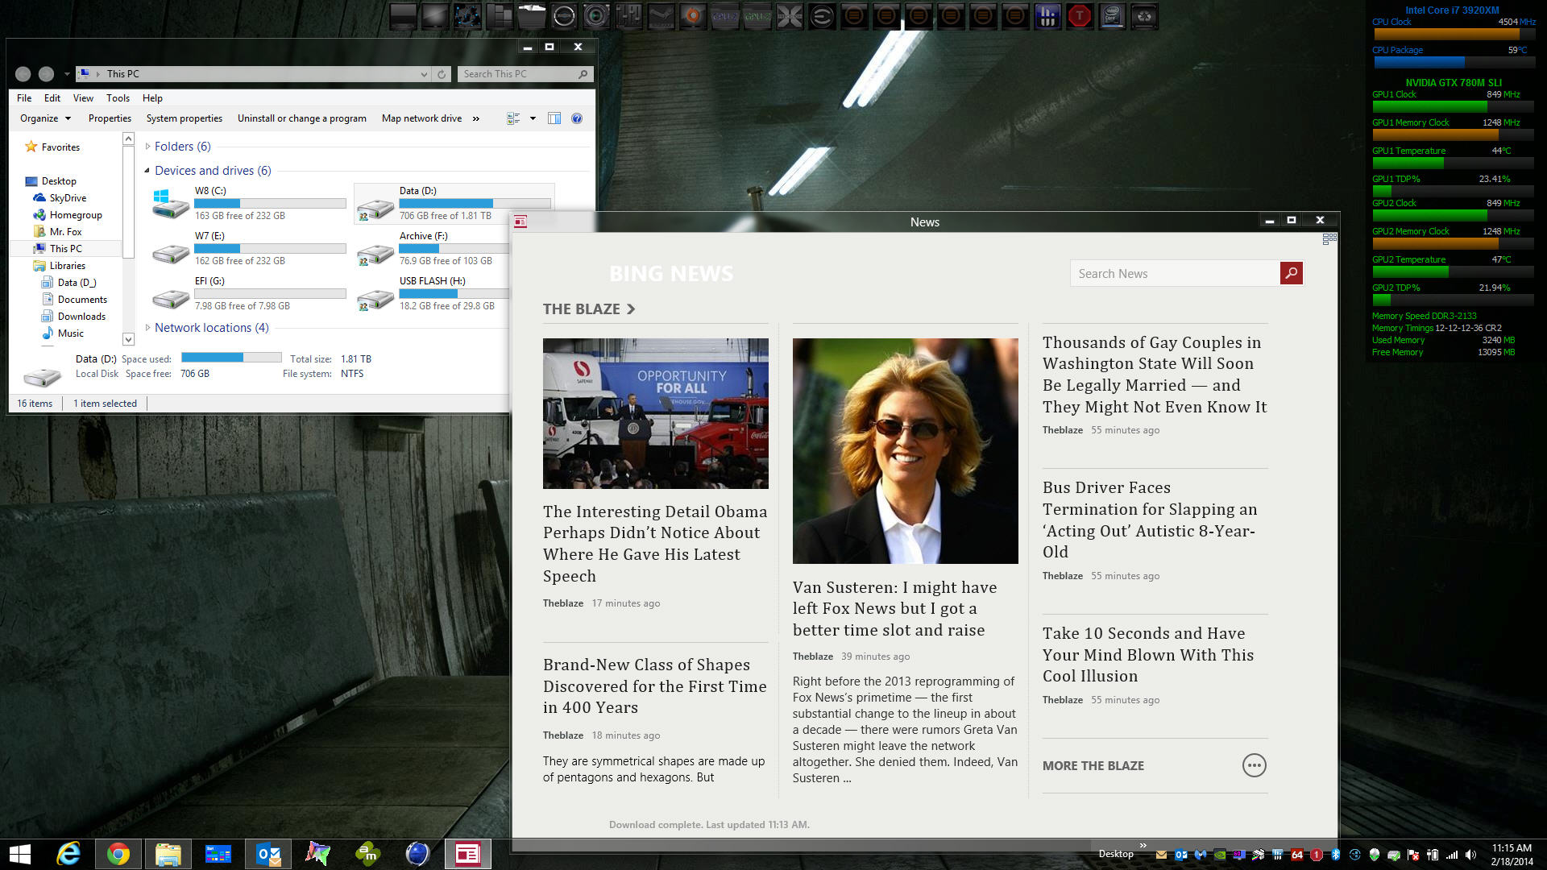
Task: Click the red stop-sign T dock icon
Action: 1080,16
